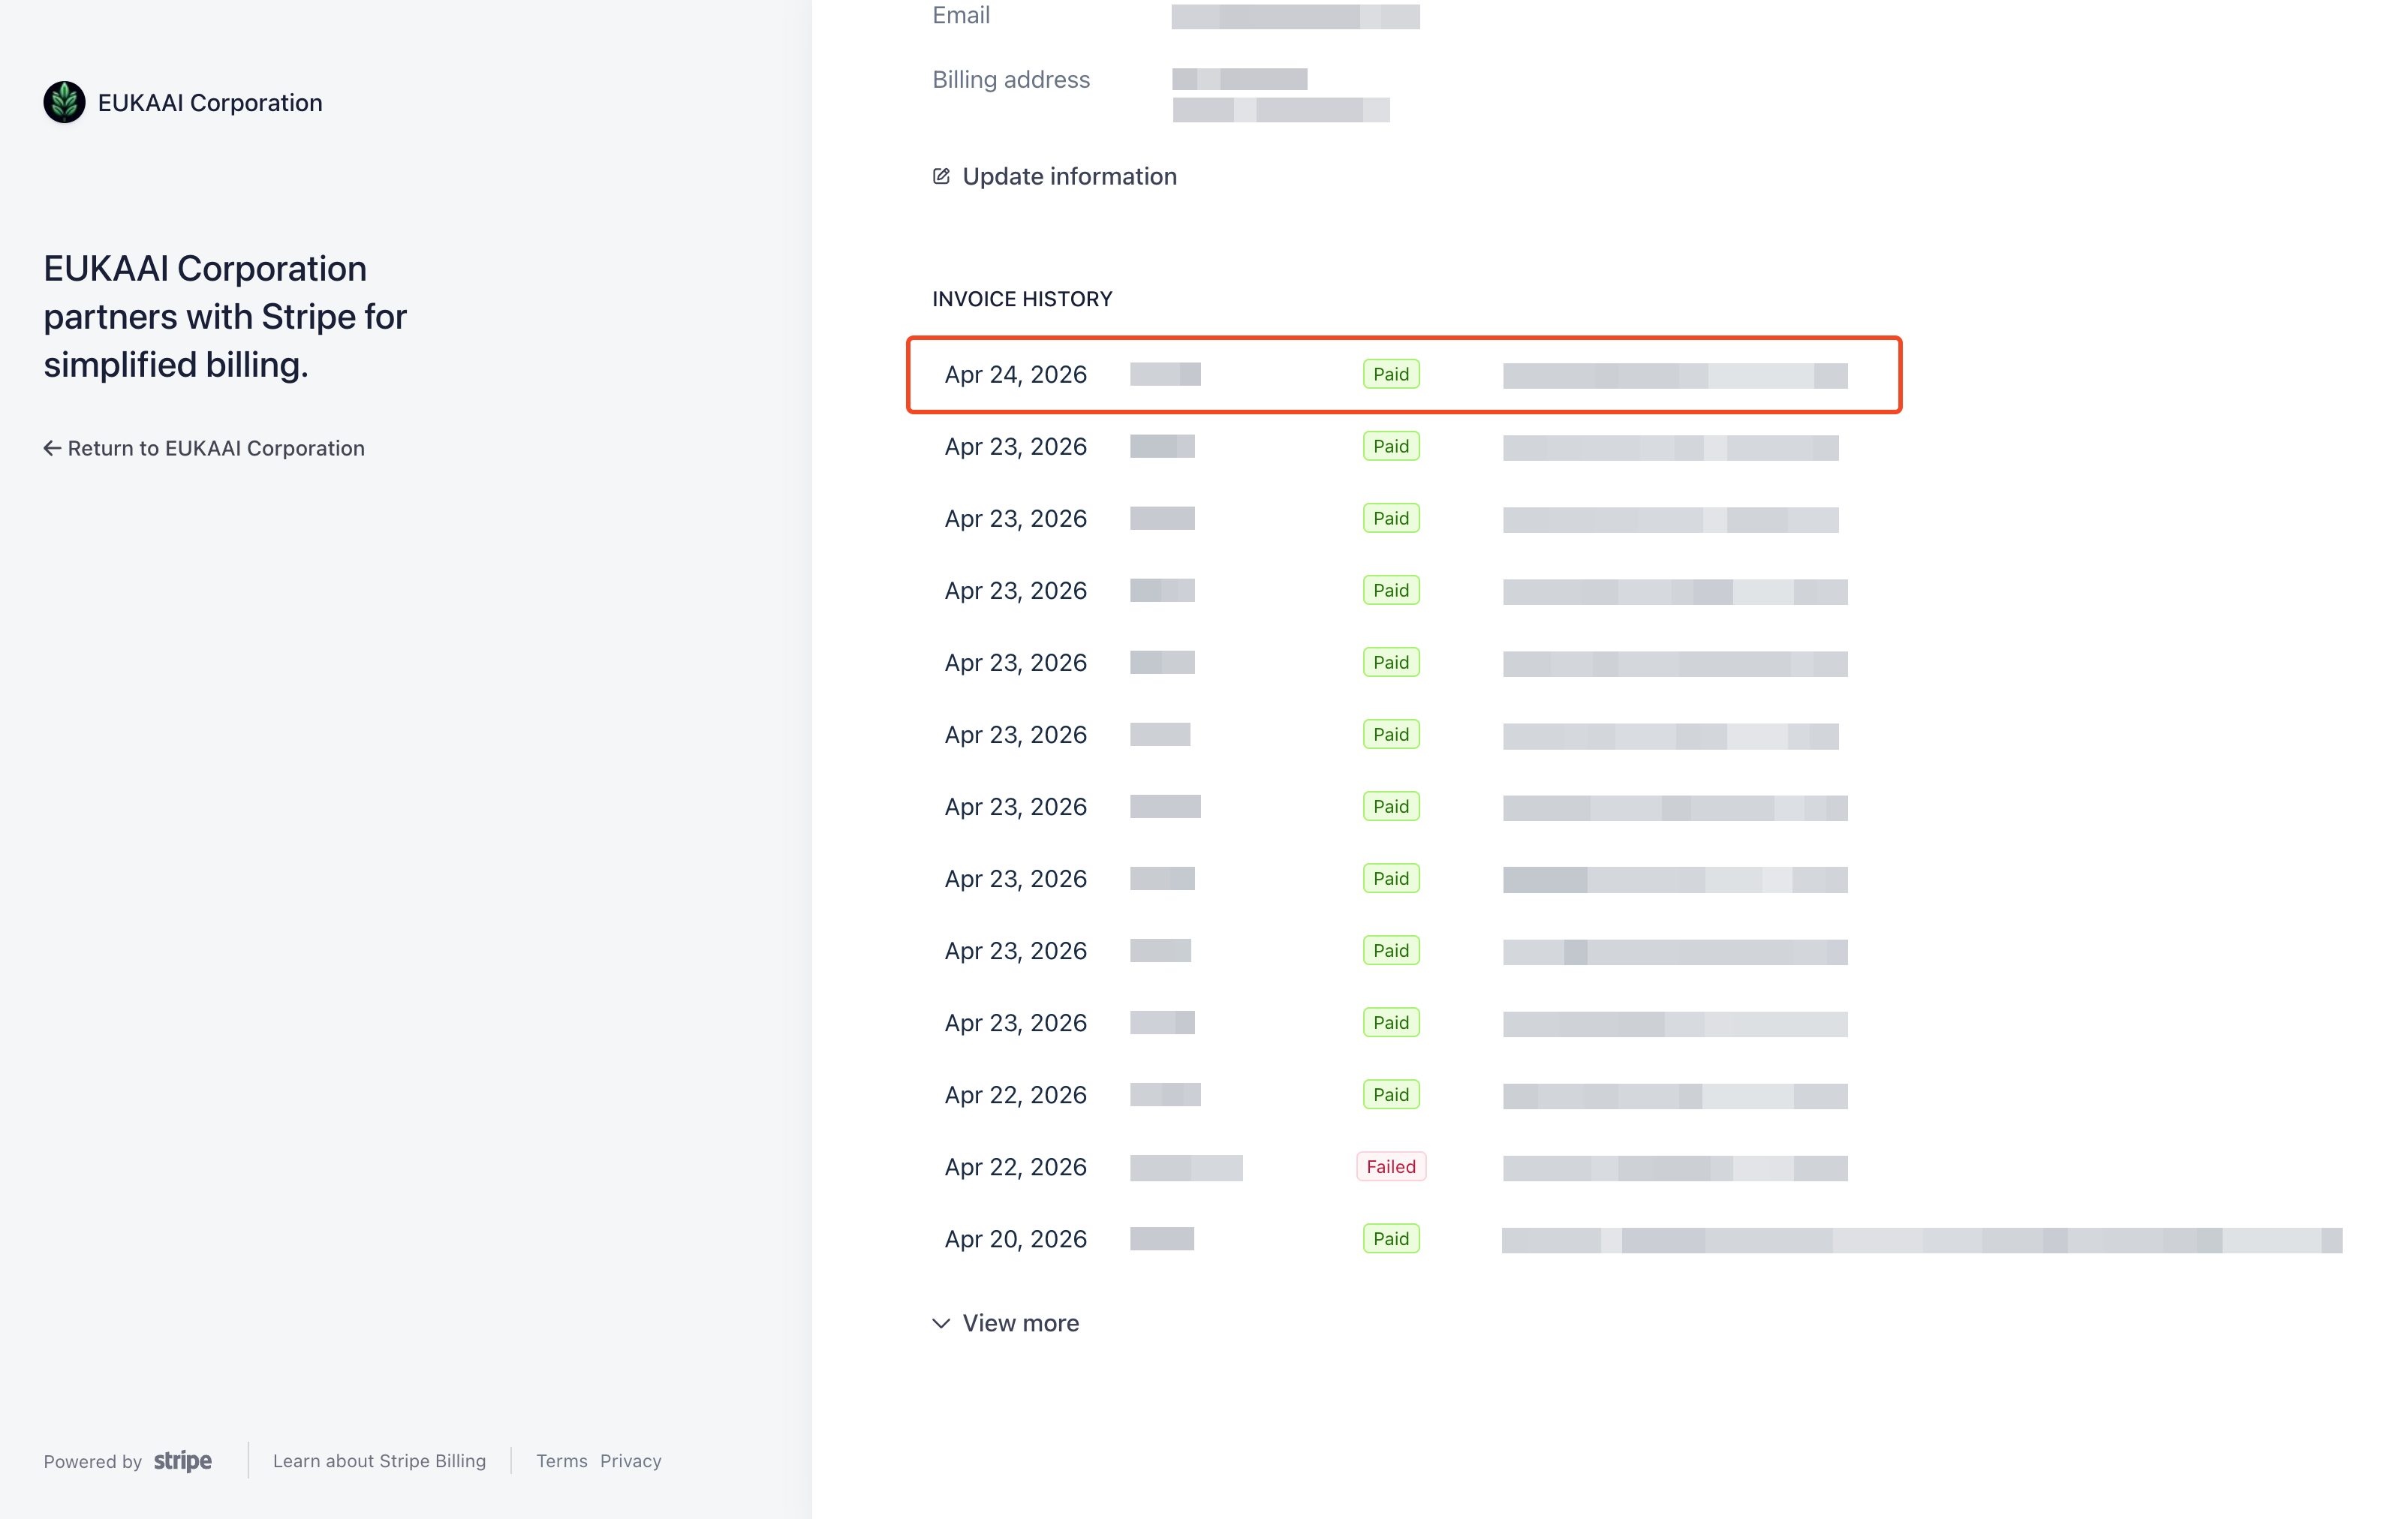Open the Apr 24, 2026 invoice

pos(1404,374)
